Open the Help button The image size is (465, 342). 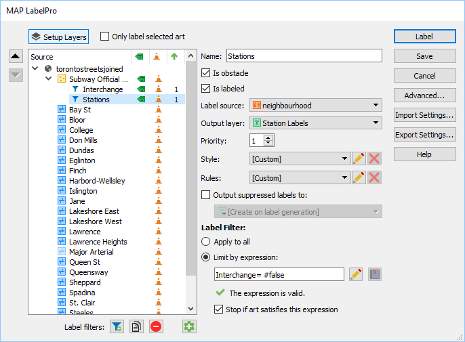tap(424, 154)
